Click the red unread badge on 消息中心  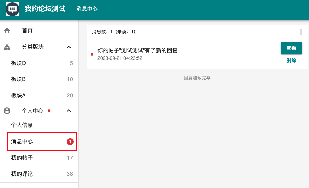(70, 142)
